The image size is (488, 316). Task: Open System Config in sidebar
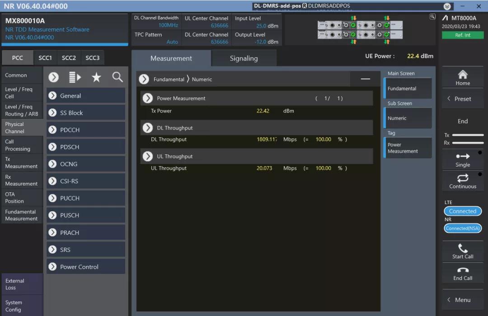(x=22, y=306)
